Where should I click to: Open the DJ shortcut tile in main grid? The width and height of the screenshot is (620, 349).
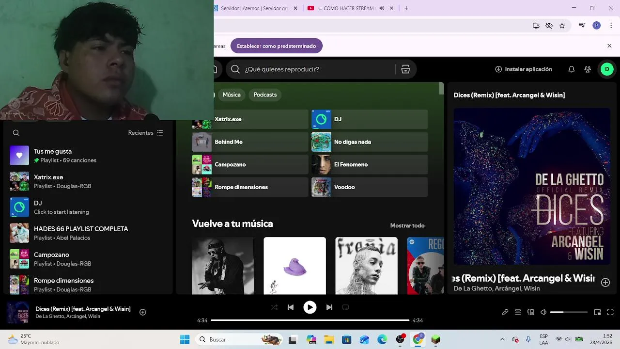pyautogui.click(x=370, y=119)
